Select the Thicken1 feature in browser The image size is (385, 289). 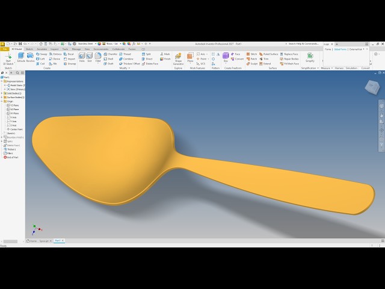coord(10,149)
